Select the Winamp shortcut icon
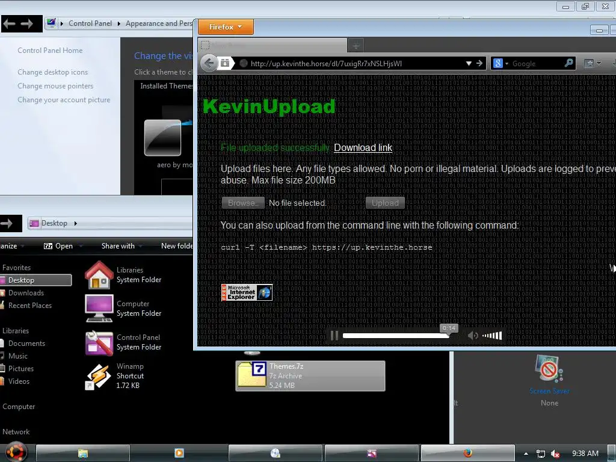 click(98, 377)
